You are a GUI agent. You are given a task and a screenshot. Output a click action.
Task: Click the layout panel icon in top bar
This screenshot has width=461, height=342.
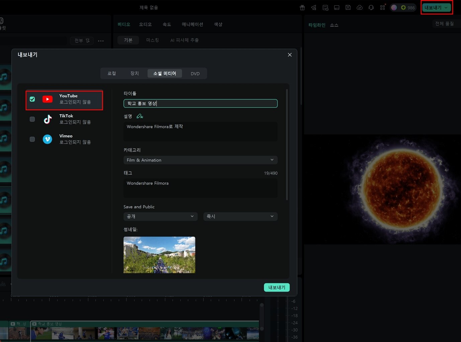[x=337, y=8]
